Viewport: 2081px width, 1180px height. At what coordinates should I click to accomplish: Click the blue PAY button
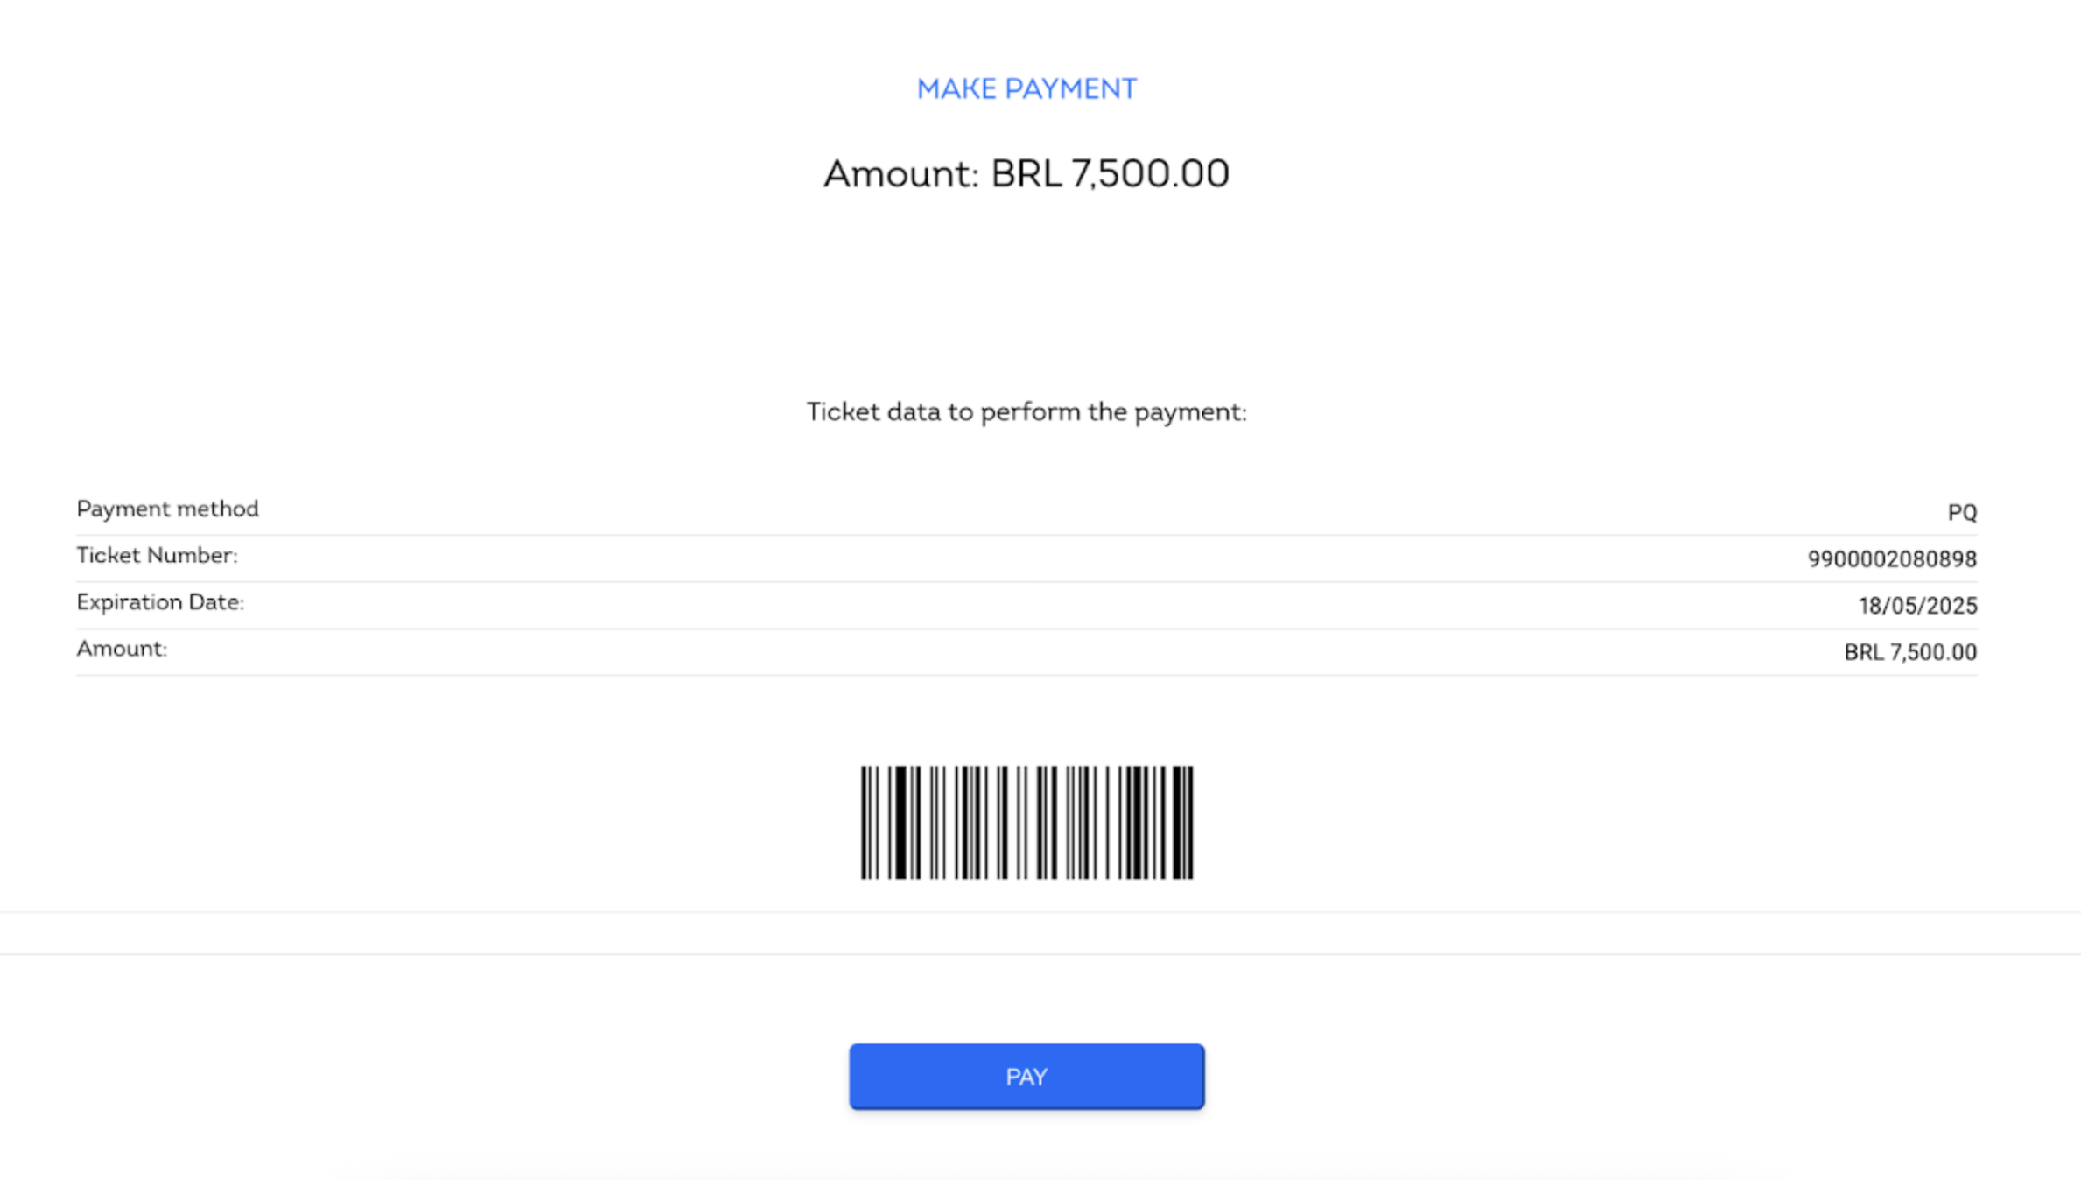(1026, 1076)
